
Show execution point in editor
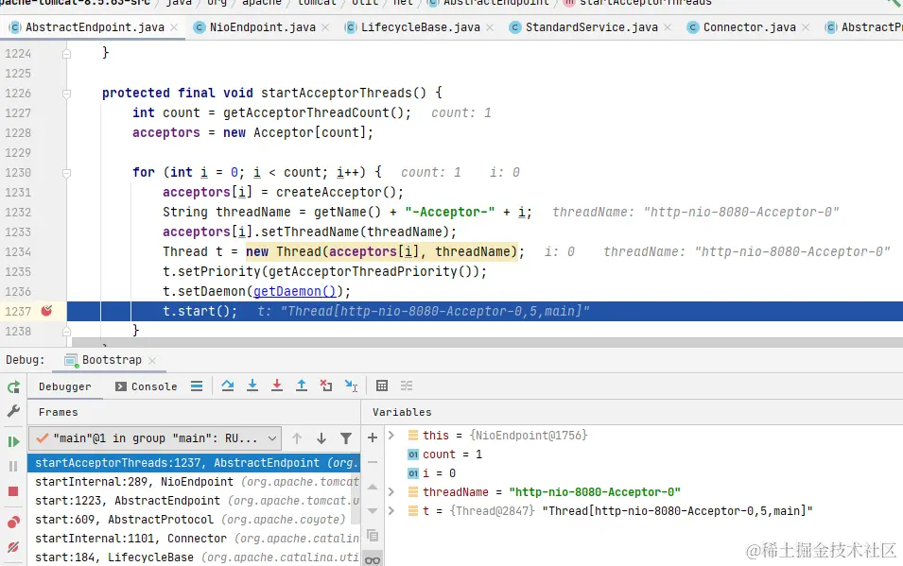click(197, 386)
